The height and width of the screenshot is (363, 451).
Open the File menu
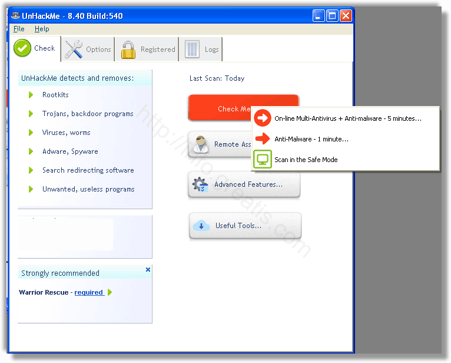[19, 29]
